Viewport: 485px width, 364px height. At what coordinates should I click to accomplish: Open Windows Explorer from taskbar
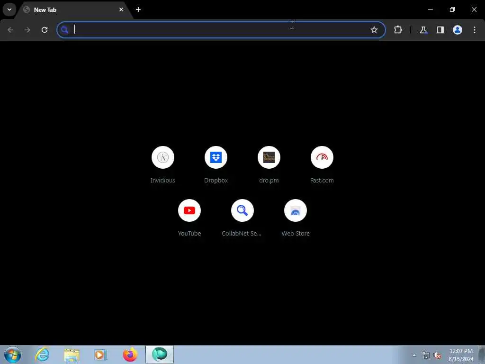72,355
